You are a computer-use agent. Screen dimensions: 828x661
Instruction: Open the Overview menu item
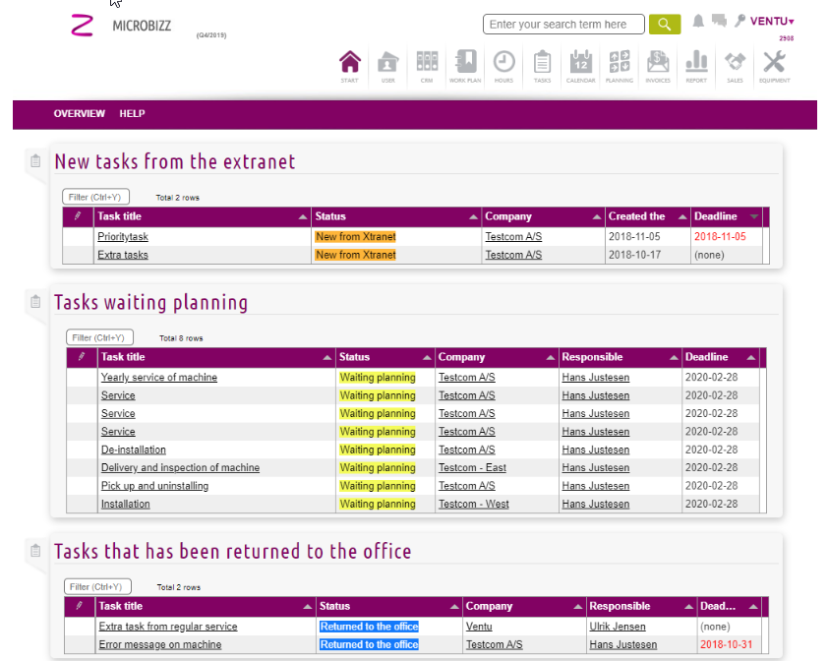[x=79, y=114]
